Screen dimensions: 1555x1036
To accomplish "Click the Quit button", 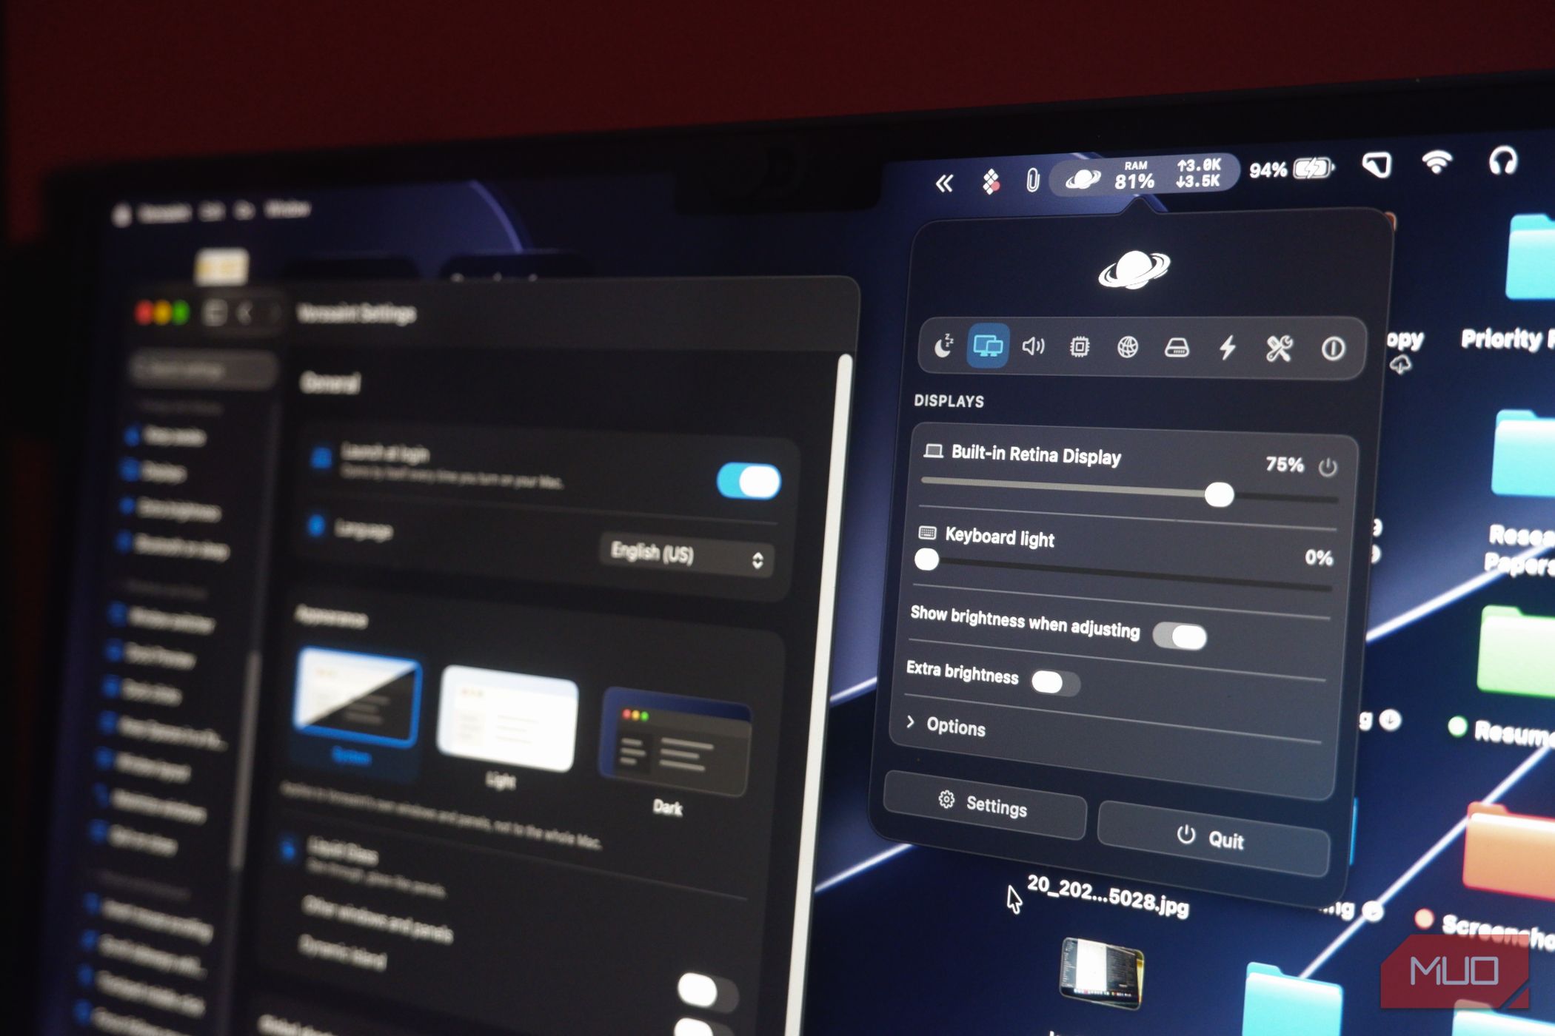I will pyautogui.click(x=1213, y=838).
